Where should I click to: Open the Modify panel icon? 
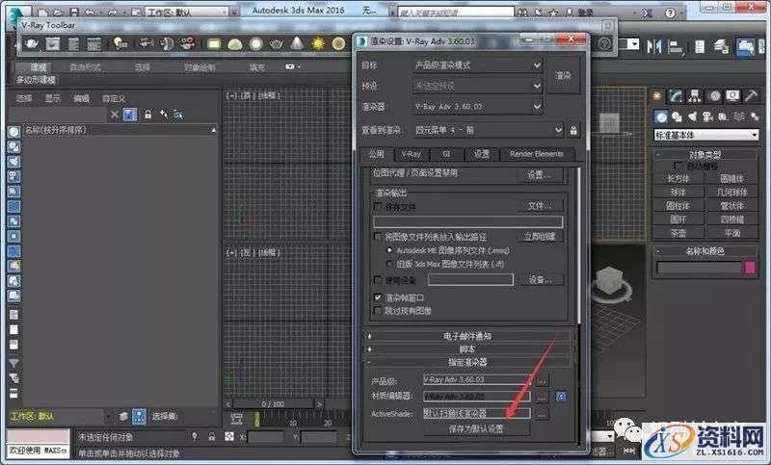click(676, 96)
